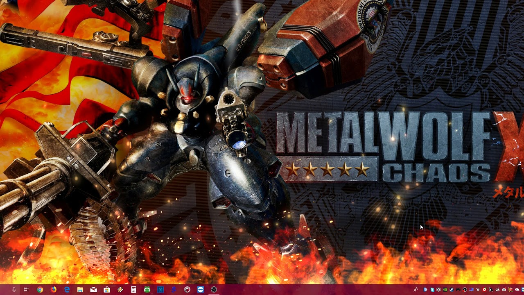524x295 pixels.
Task: Open People icon in system tray
Action: [416, 290]
